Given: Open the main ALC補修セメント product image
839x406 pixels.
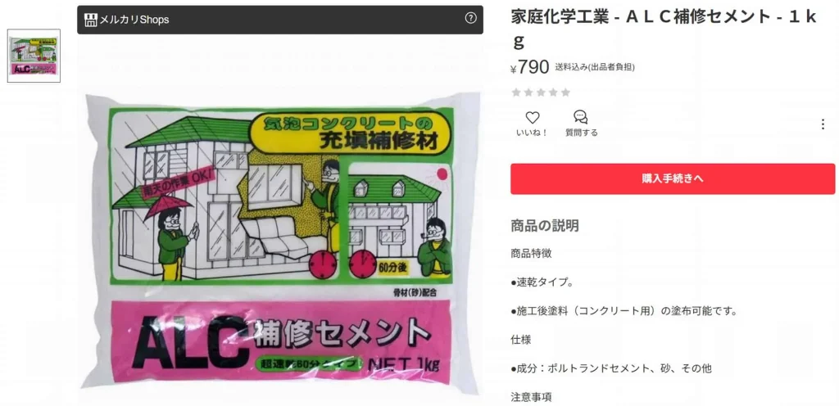Looking at the screenshot, I should [280, 241].
